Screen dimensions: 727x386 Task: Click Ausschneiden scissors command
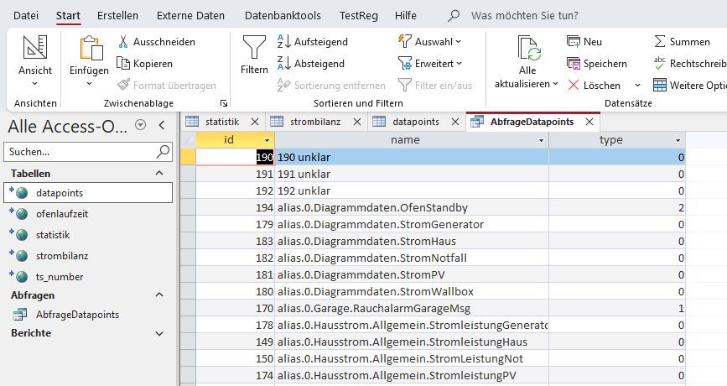tap(157, 42)
